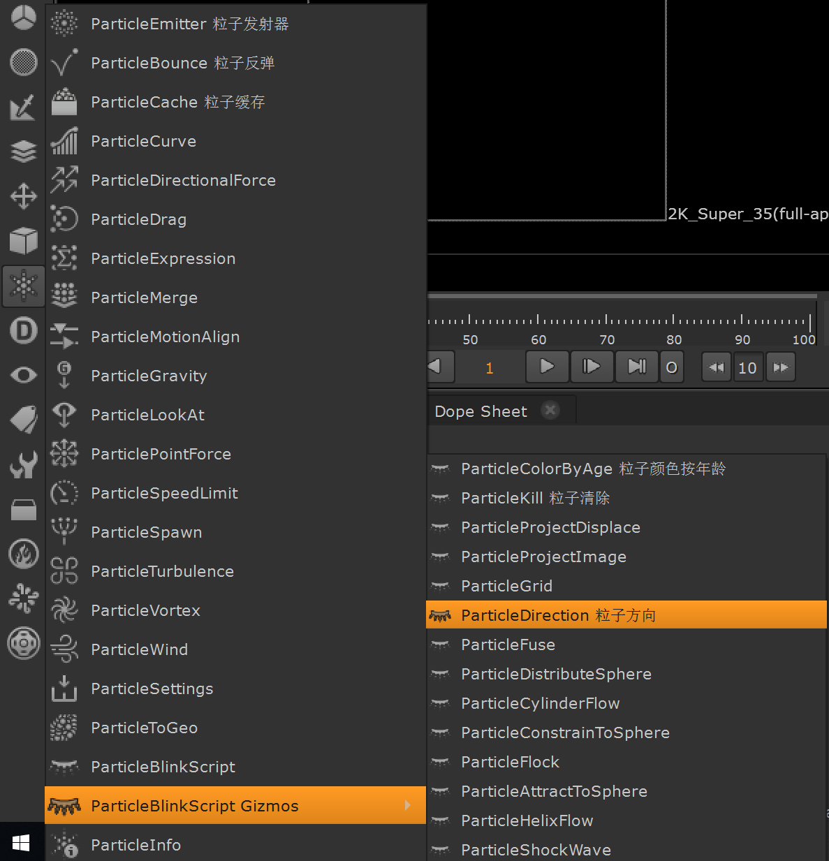Select ParticleExpression menu item
The width and height of the screenshot is (829, 861).
click(235, 258)
